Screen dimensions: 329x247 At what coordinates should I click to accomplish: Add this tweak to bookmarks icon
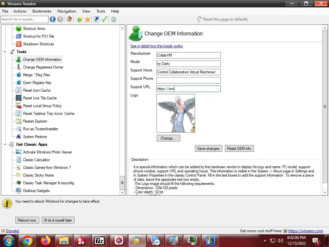[x=80, y=20]
